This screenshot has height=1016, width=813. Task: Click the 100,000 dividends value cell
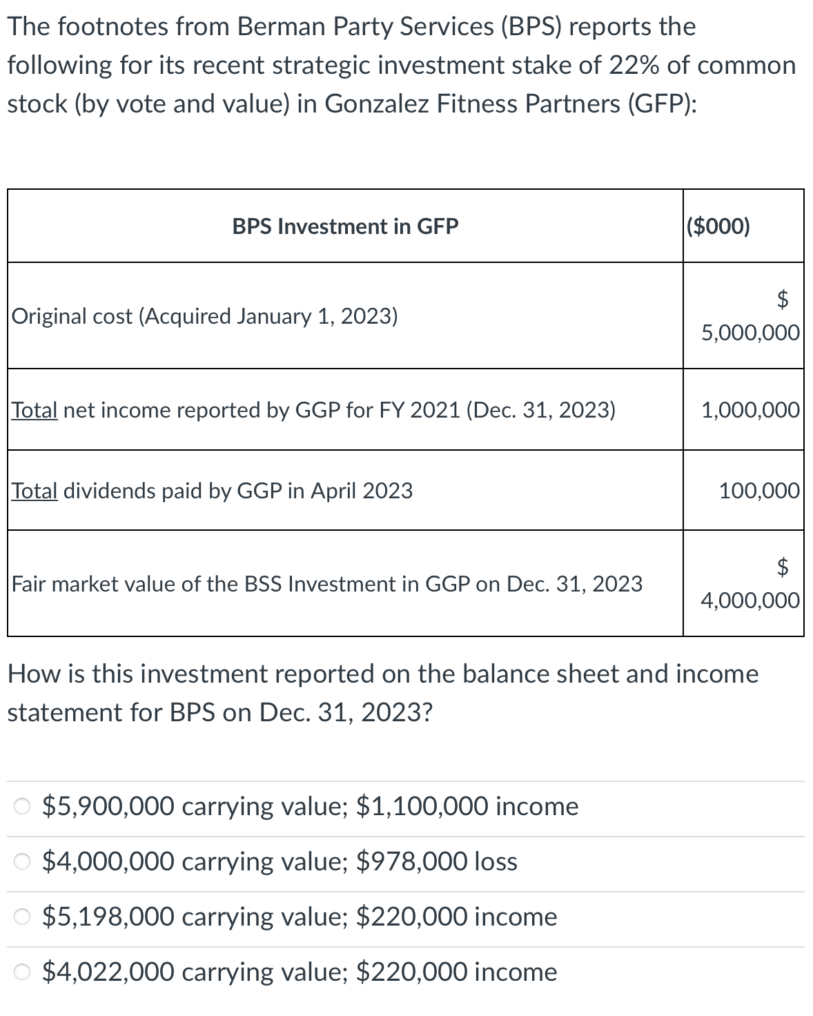(759, 491)
